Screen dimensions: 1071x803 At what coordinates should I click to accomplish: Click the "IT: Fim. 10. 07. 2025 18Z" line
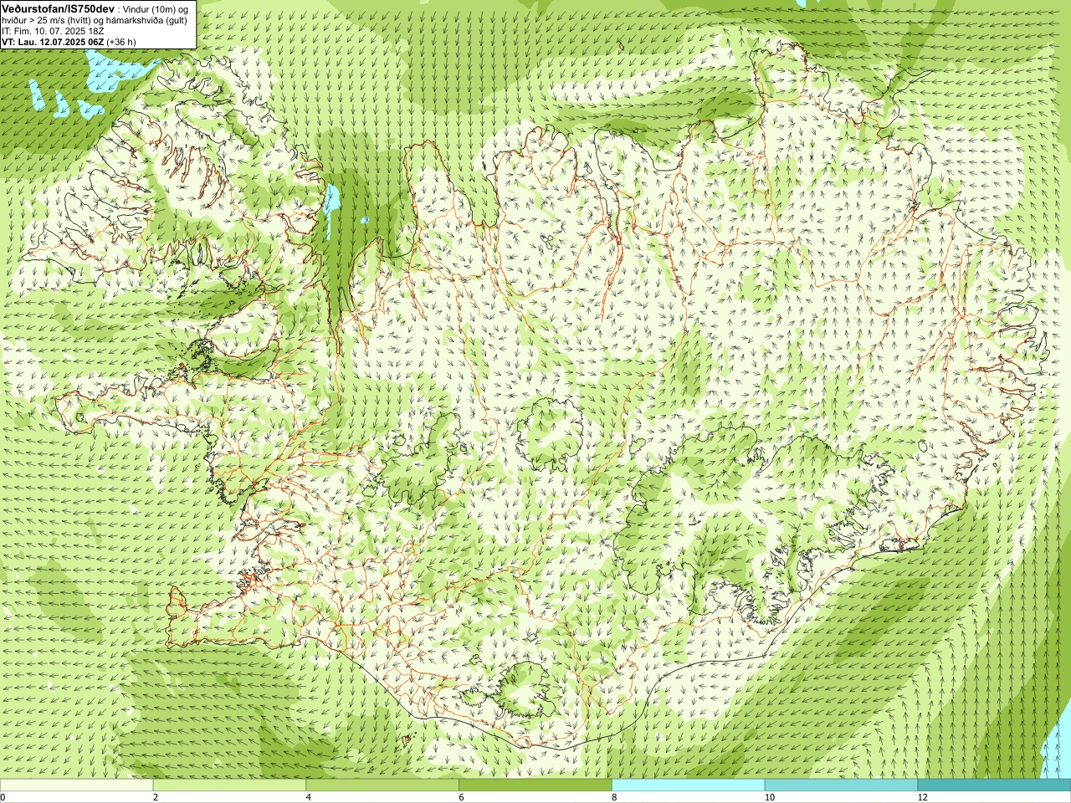click(x=53, y=31)
